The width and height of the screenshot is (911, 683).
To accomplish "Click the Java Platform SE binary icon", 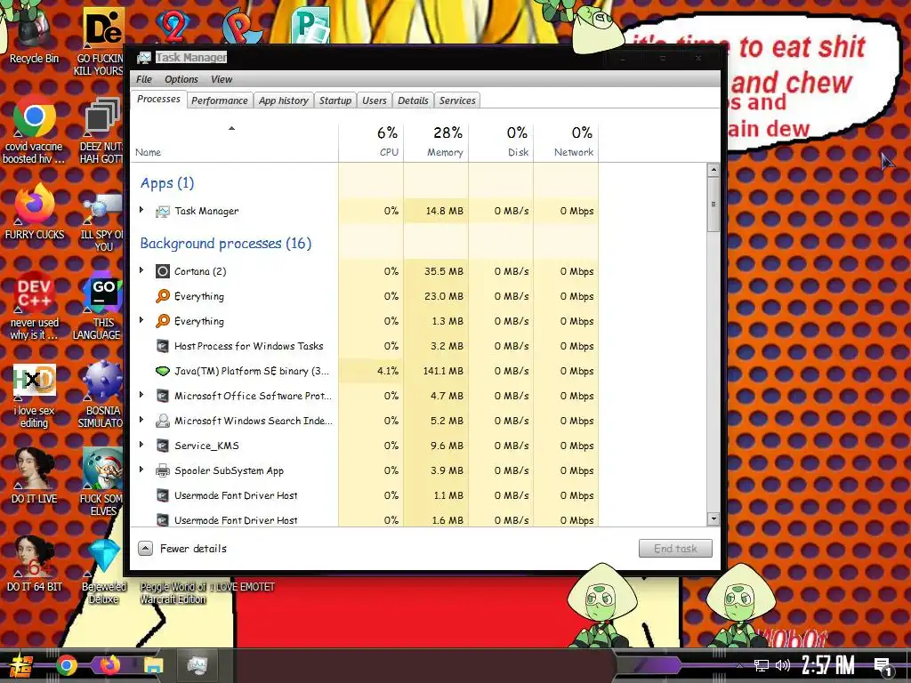I will (x=163, y=371).
